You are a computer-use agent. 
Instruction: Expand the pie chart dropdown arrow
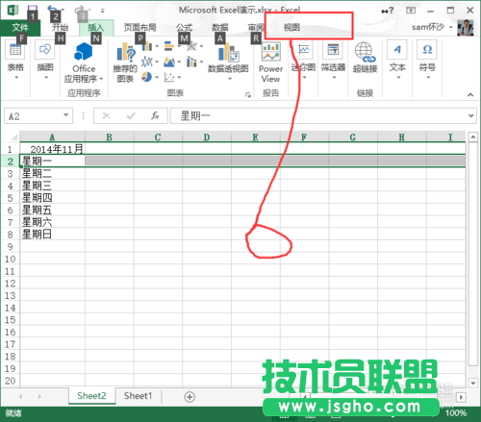[157, 77]
